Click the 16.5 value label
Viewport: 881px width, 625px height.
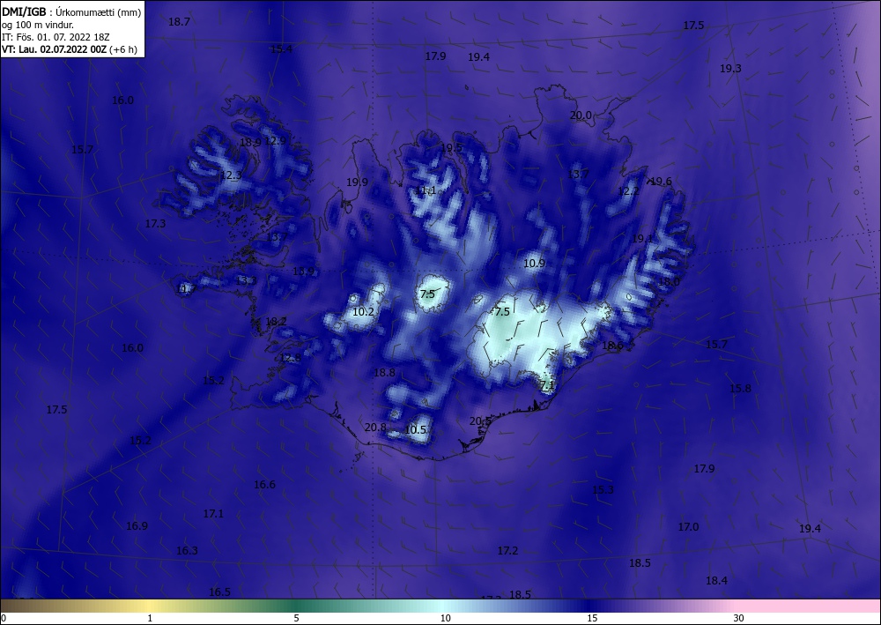click(x=219, y=592)
